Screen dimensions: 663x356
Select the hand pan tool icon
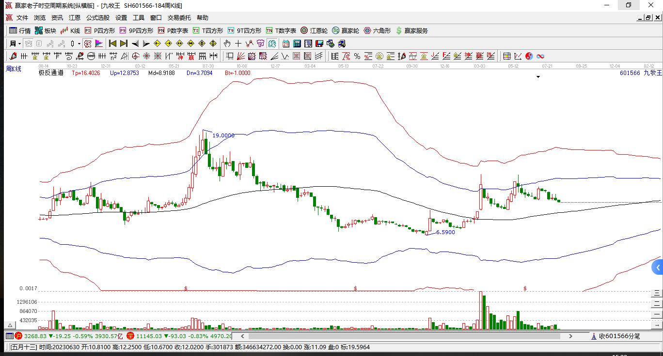click(x=227, y=44)
